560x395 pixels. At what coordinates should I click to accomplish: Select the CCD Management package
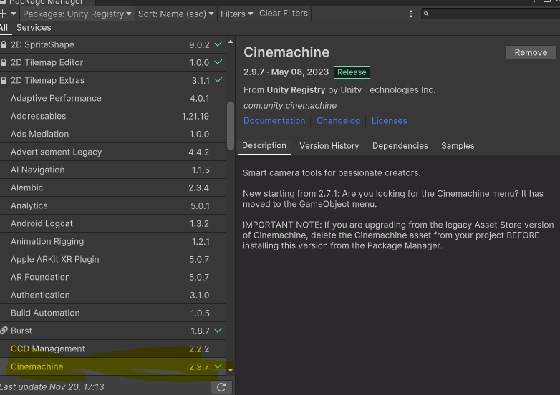coord(113,348)
